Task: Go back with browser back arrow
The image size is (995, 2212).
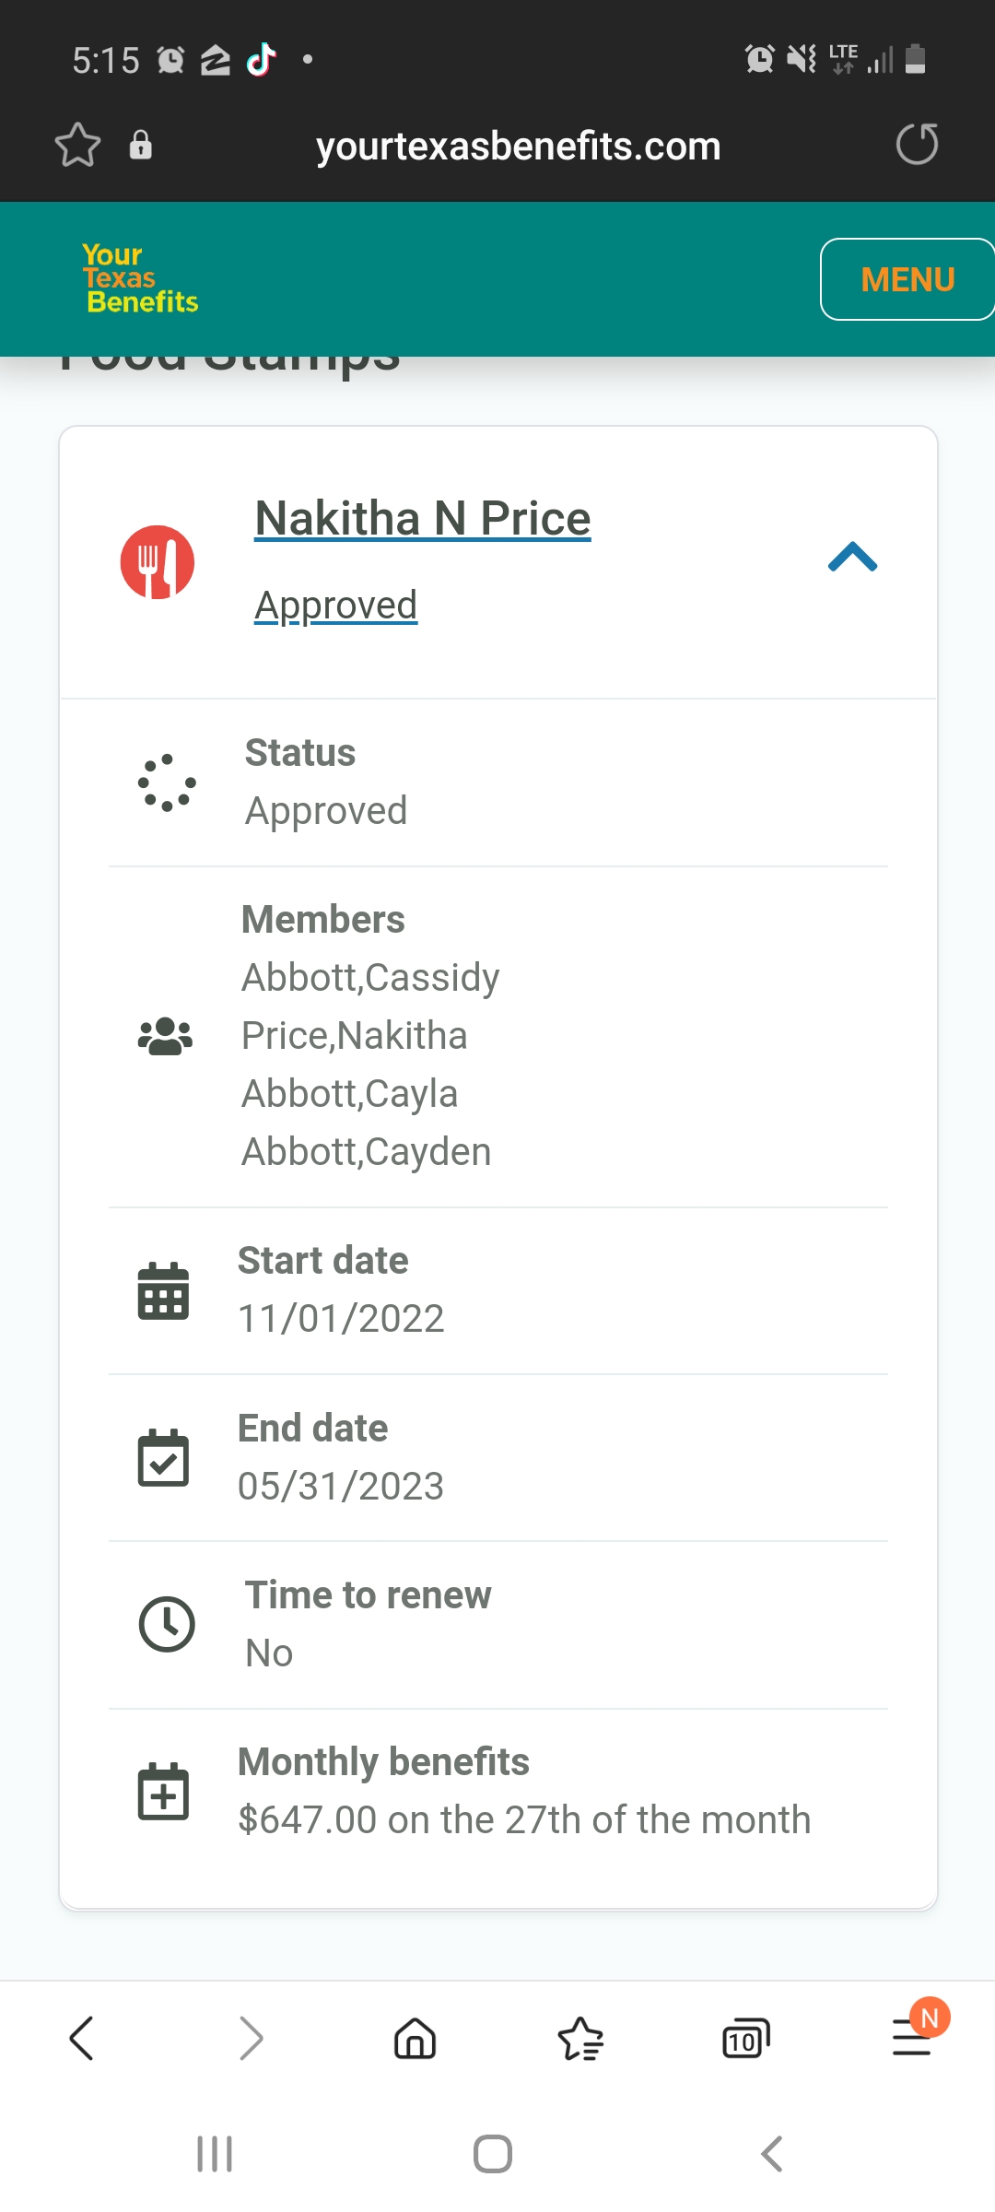Action: (82, 2038)
